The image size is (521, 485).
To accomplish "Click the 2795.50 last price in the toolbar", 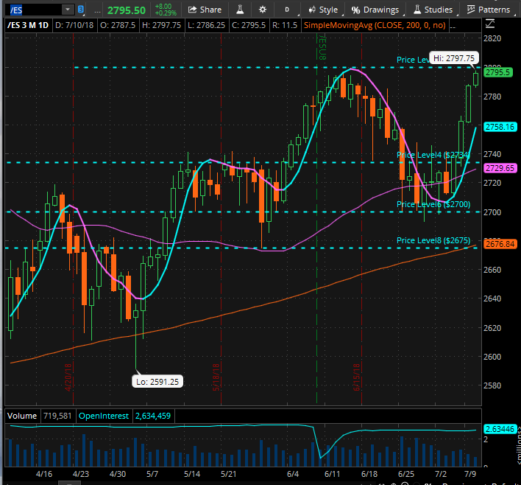I will point(127,10).
